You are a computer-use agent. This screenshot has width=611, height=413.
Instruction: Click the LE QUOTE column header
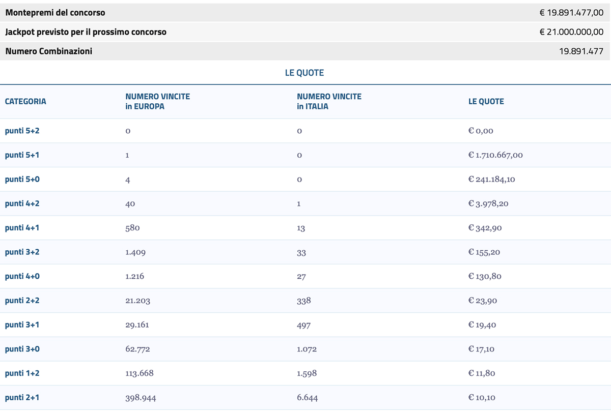point(486,101)
